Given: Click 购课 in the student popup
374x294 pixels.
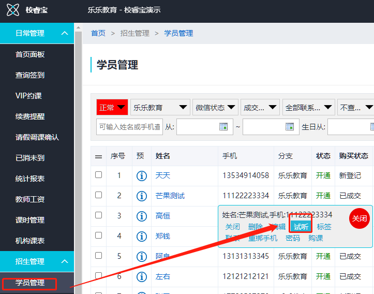Looking at the screenshot, I should (316, 238).
